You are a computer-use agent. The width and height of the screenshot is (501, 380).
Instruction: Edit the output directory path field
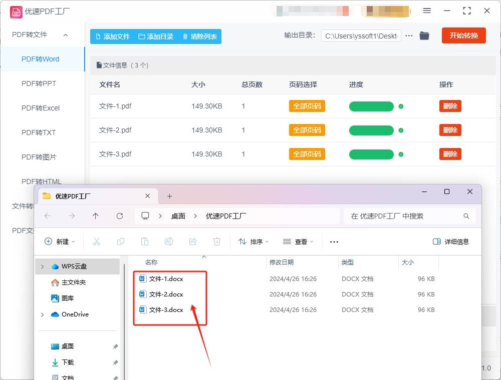tap(361, 36)
